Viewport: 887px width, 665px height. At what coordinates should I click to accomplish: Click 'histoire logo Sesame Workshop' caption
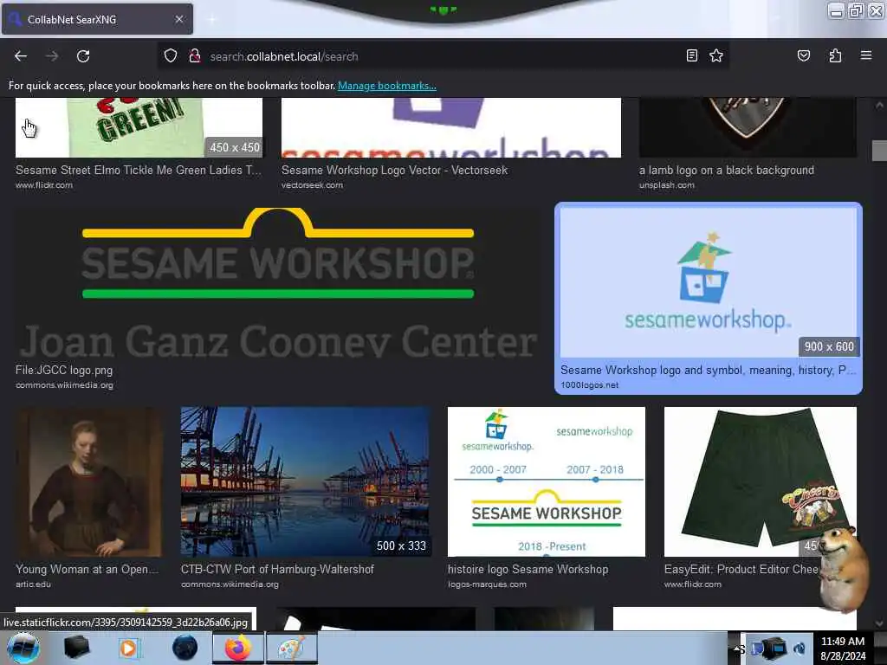pyautogui.click(x=528, y=570)
